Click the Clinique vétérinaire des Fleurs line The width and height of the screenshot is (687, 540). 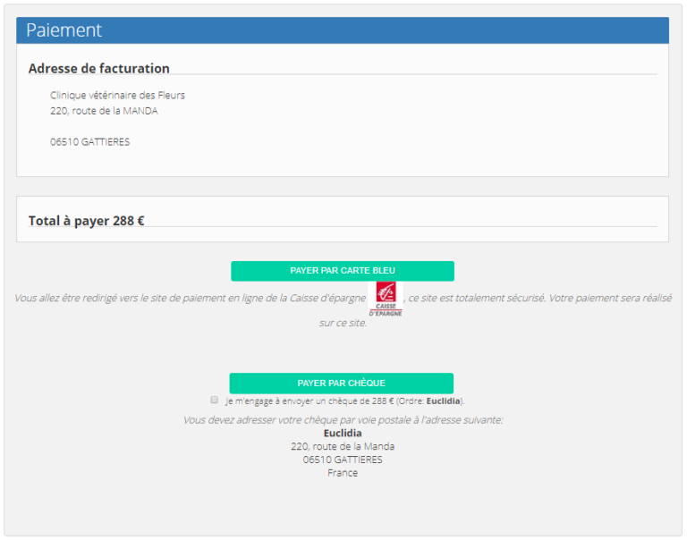(x=117, y=95)
